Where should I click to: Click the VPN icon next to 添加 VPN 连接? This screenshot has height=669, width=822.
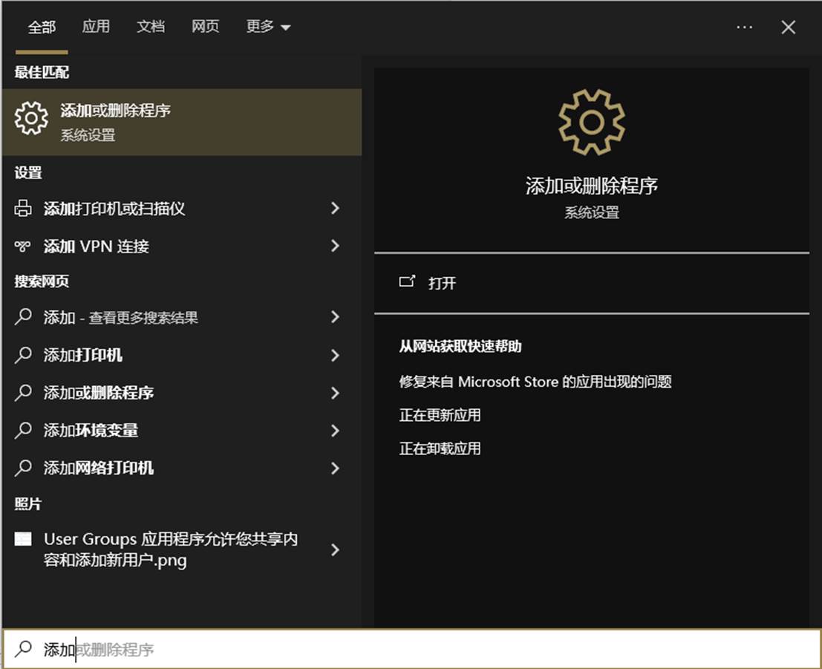22,246
